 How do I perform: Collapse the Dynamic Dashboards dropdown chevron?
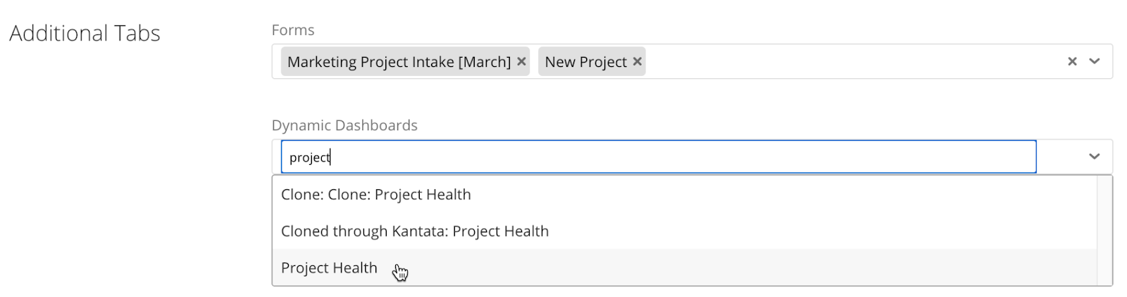(1094, 156)
